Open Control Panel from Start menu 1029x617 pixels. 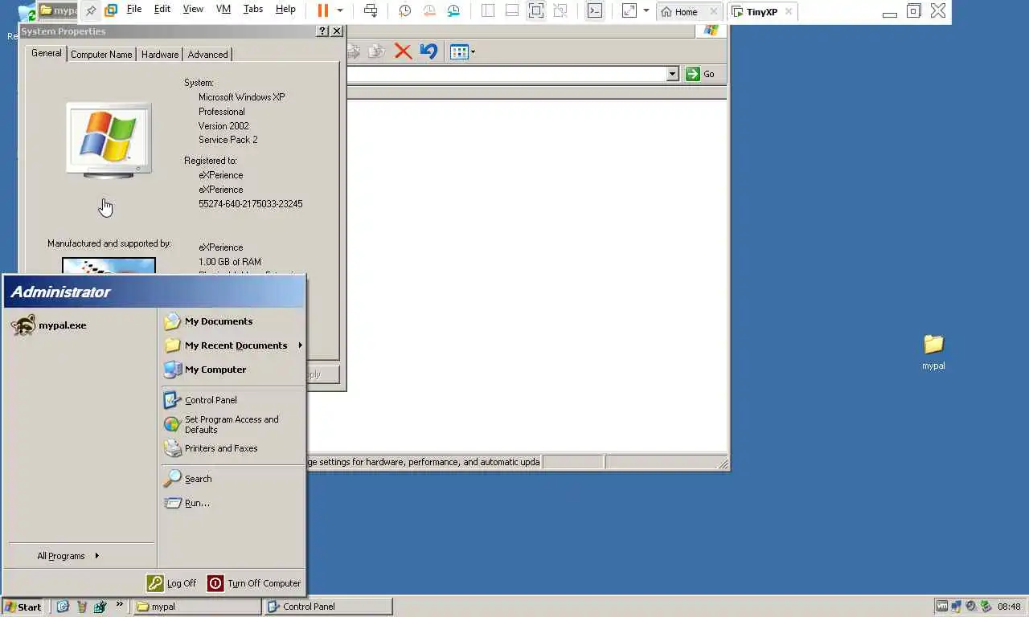(x=200, y=400)
